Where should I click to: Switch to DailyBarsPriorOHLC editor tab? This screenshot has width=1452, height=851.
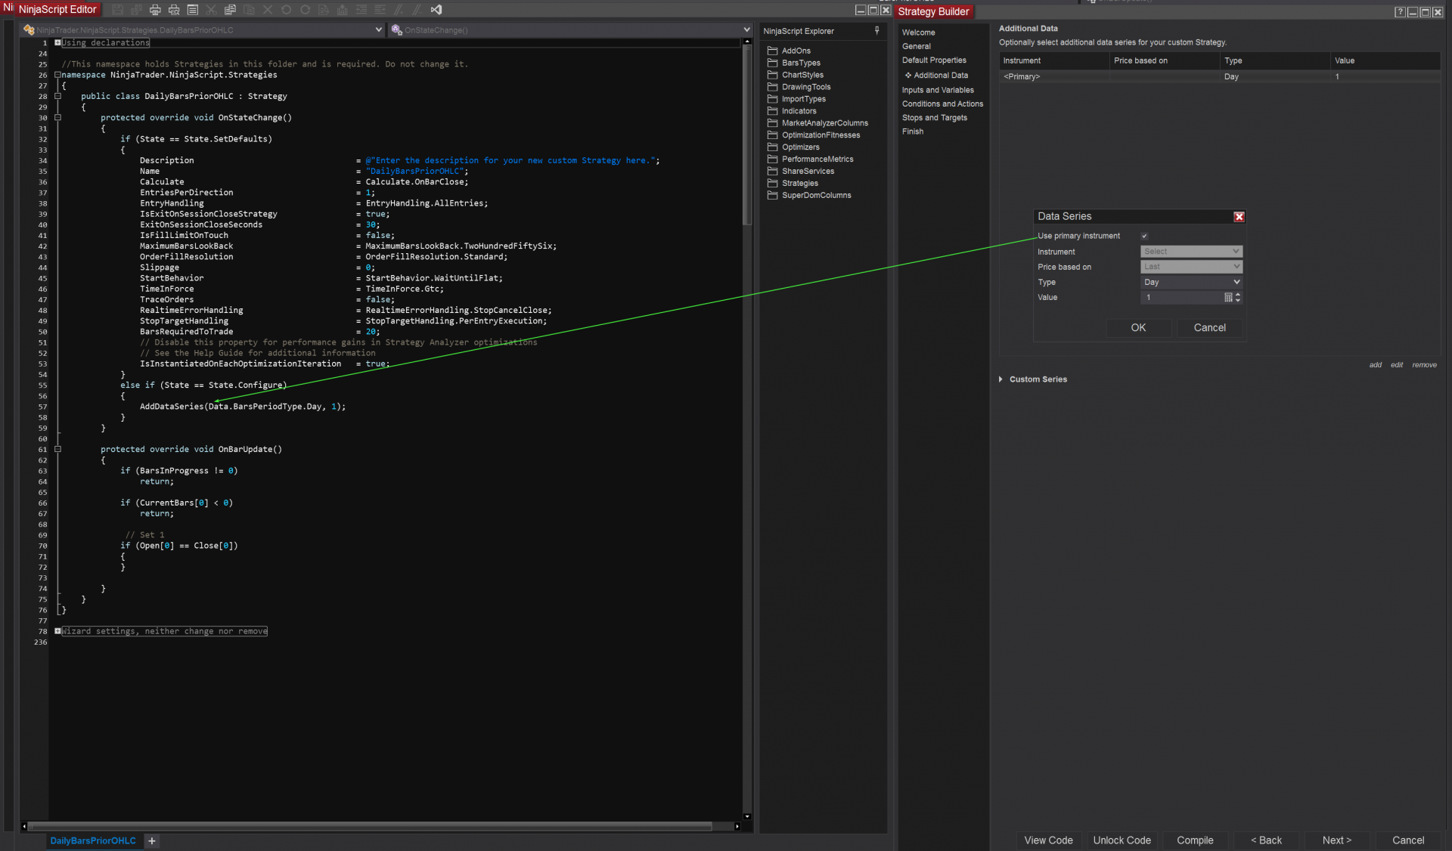click(x=93, y=841)
